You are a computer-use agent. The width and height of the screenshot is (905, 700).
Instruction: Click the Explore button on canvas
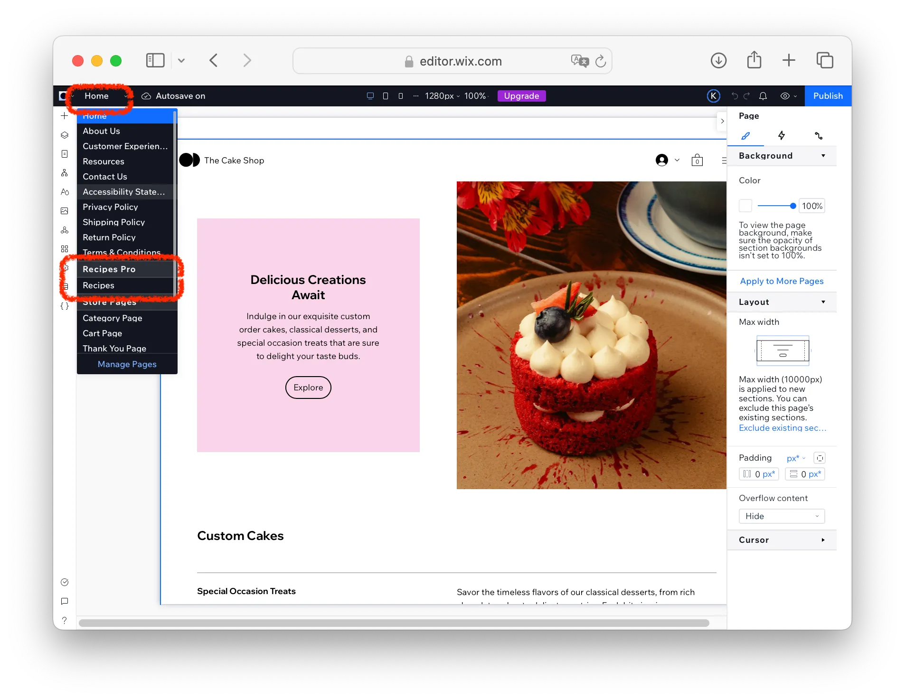(308, 388)
